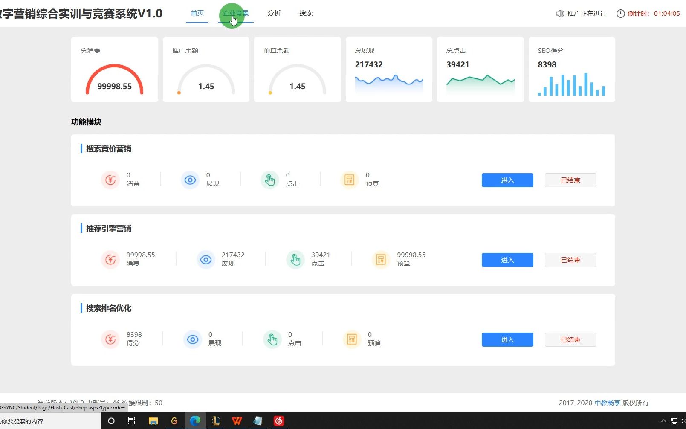The width and height of the screenshot is (686, 429).
Task: Click the 推荐引擎营销 section heading
Action: (x=109, y=229)
